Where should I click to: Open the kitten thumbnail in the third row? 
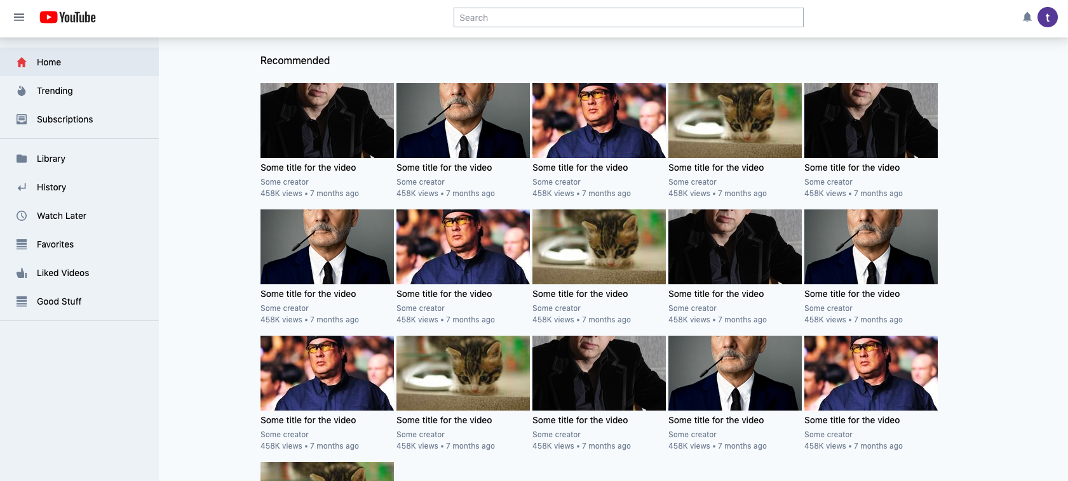463,373
